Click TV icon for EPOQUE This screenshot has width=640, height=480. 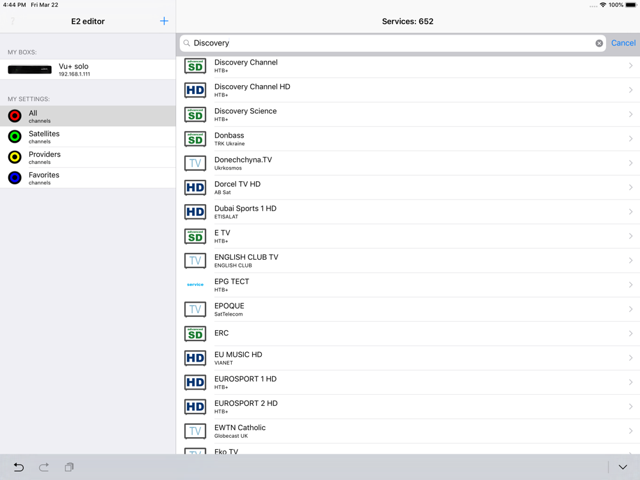[x=195, y=309]
